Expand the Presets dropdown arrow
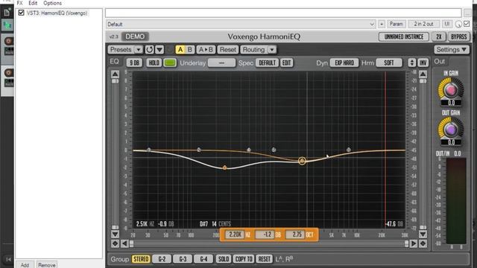Image resolution: width=477 pixels, height=268 pixels. (x=139, y=50)
